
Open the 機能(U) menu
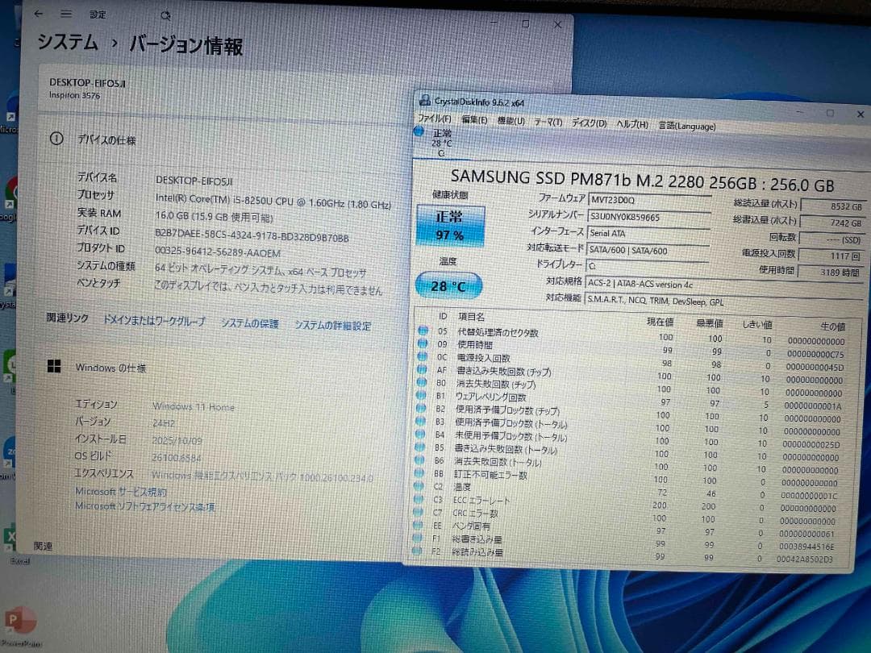point(511,120)
